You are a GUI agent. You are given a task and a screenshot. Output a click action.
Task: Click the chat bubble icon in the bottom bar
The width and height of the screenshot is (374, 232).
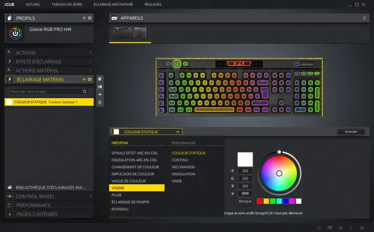[x=330, y=228]
